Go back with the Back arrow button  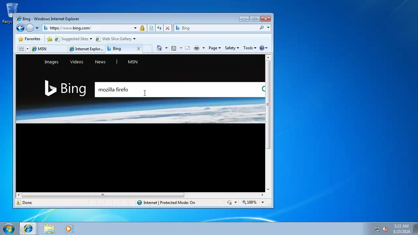pos(20,28)
